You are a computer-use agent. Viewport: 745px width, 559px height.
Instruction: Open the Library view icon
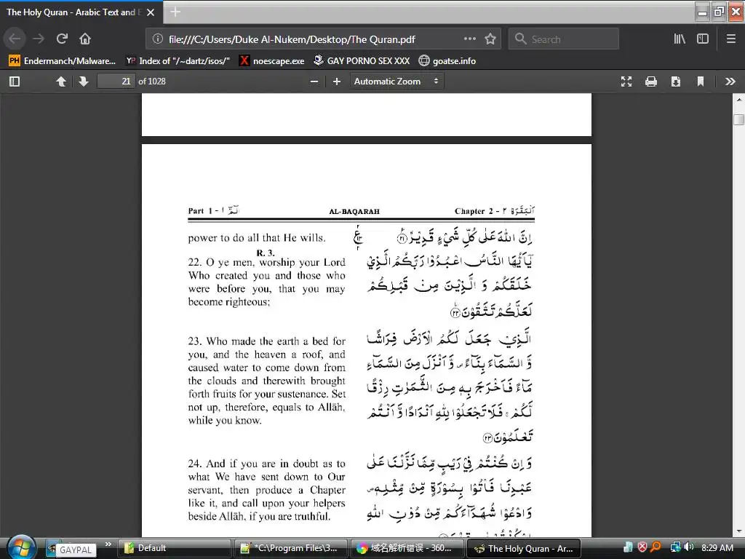pos(680,39)
